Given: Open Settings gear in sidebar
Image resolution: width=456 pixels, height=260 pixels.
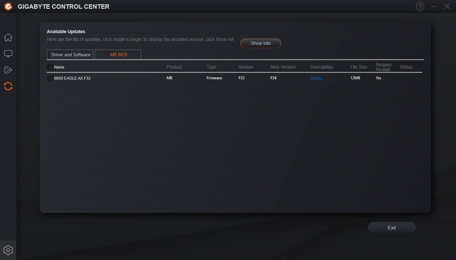Looking at the screenshot, I should coord(8,250).
